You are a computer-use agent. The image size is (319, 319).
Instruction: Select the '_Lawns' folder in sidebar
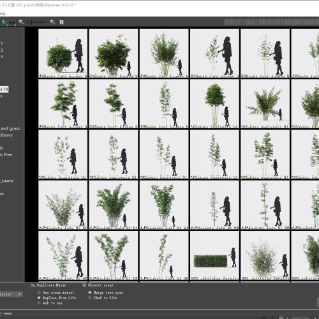[7, 181]
